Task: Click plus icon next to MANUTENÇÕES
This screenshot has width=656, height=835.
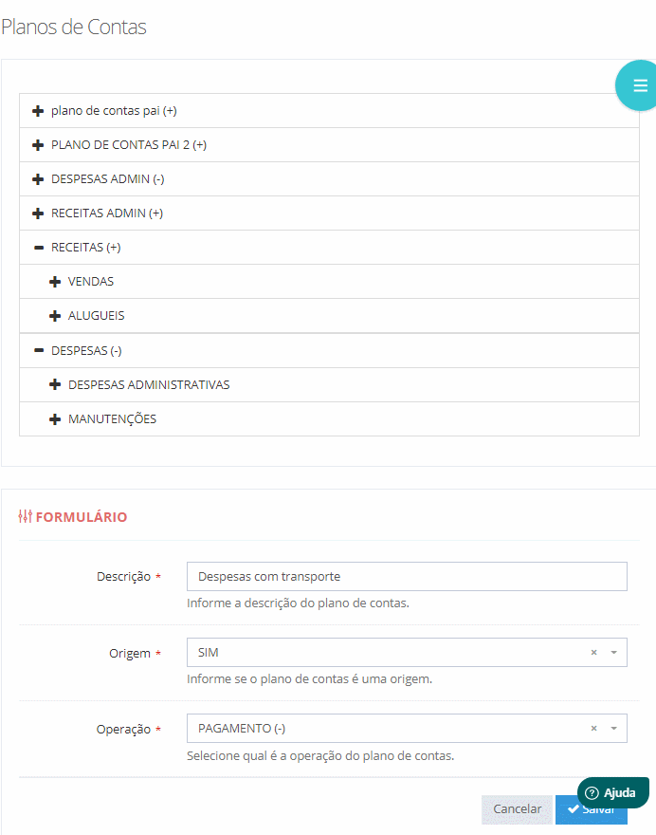Action: point(55,419)
